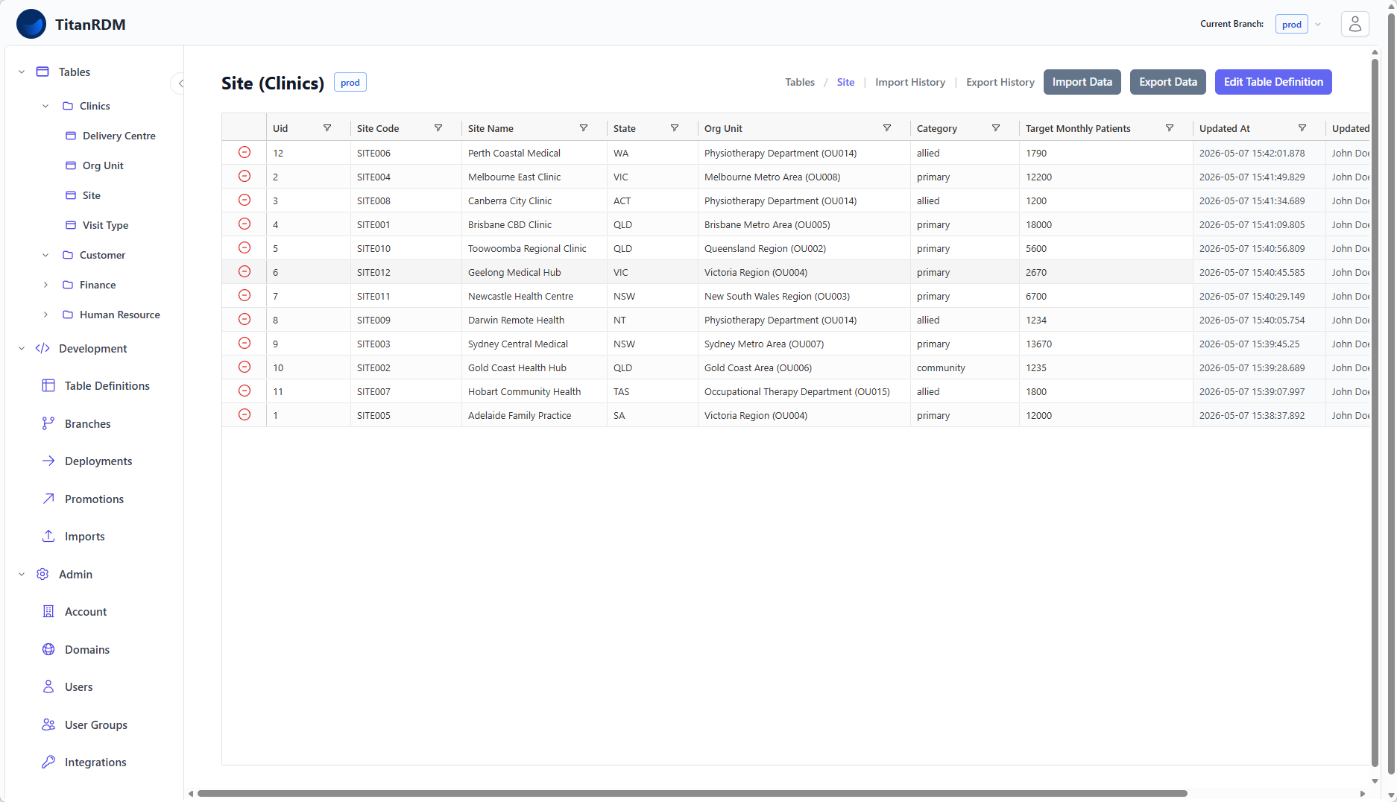Click the 13670 target patients value

pos(1038,344)
